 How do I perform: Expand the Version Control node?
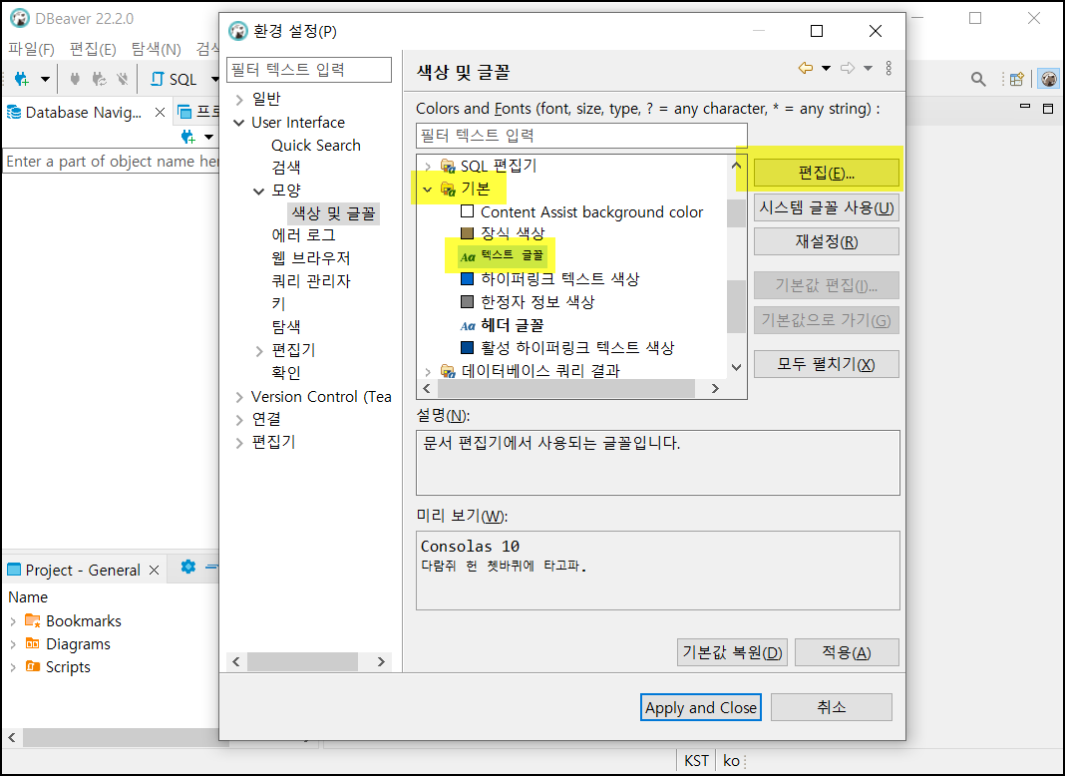[x=239, y=397]
